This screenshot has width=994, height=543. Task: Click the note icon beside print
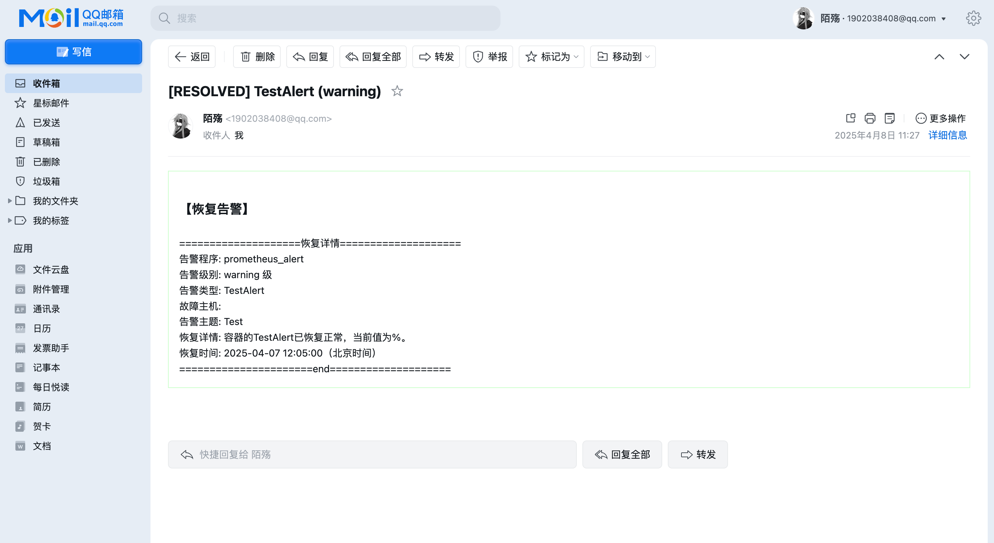tap(889, 118)
